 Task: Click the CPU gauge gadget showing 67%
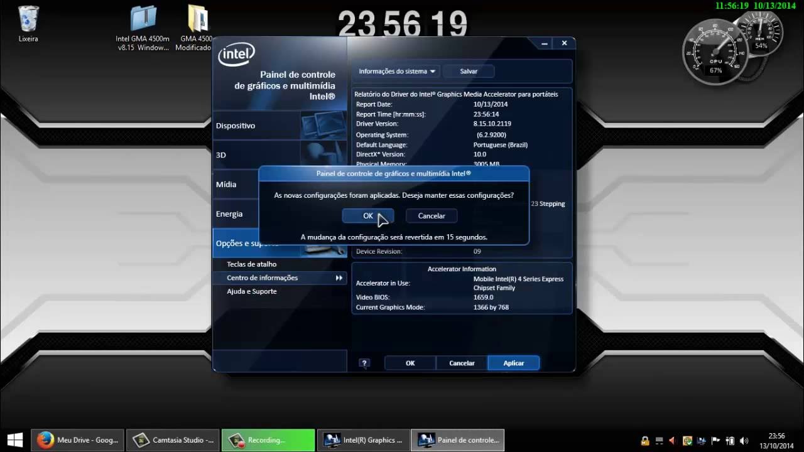coord(715,51)
